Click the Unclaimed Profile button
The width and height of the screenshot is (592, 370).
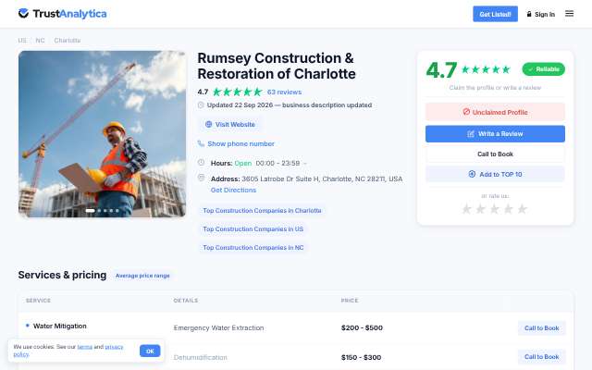(x=495, y=112)
